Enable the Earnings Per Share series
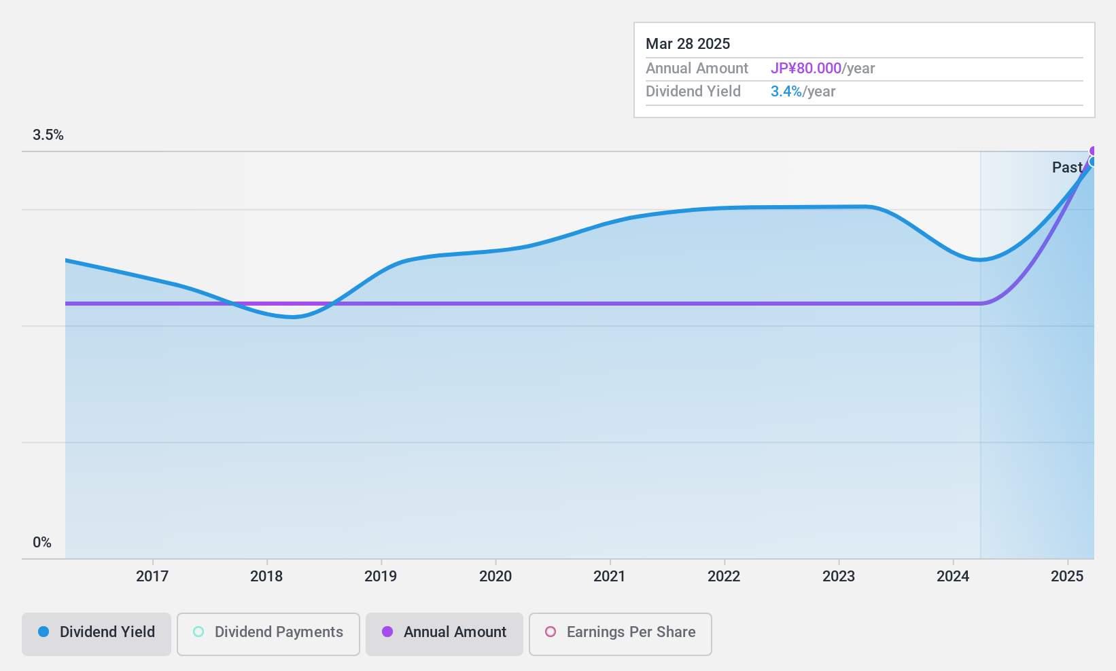The width and height of the screenshot is (1116, 671). click(620, 634)
